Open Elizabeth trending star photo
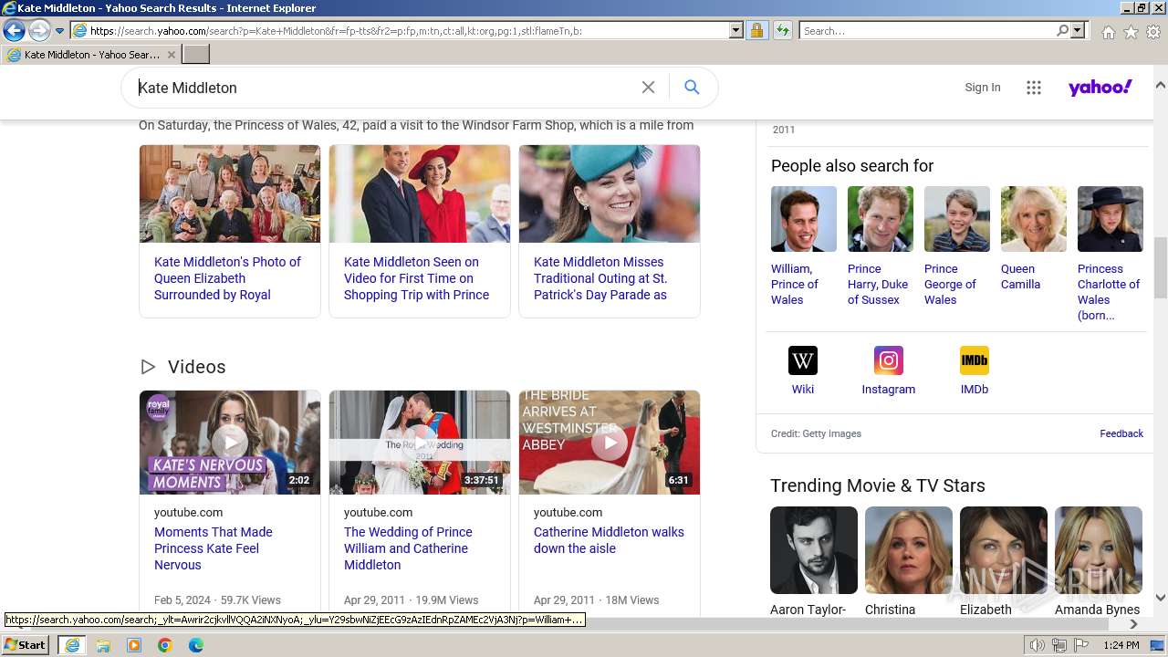 point(1004,550)
